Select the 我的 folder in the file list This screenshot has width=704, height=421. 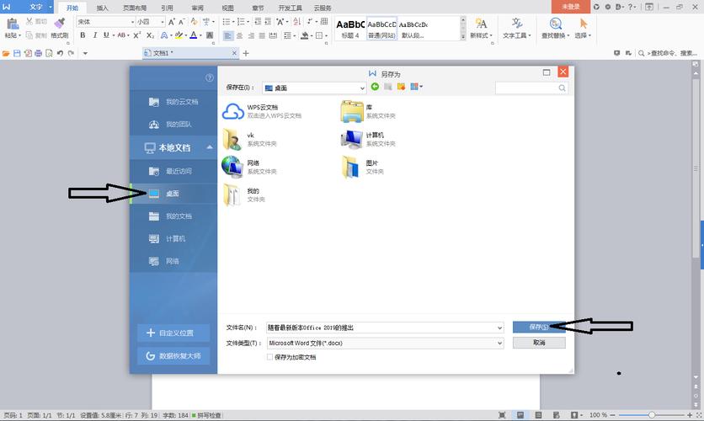245,195
